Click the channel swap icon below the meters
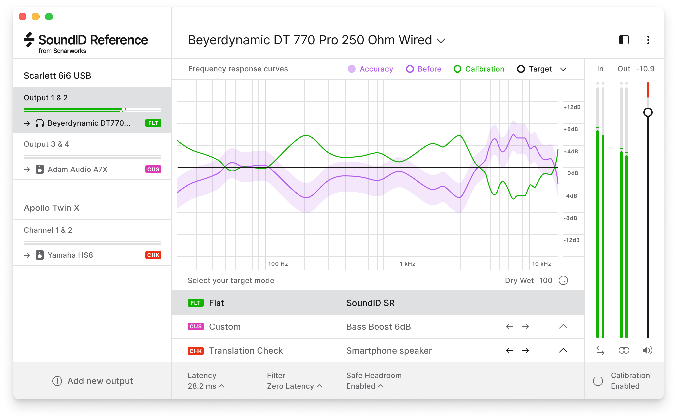The width and height of the screenshot is (677, 419). coord(600,350)
